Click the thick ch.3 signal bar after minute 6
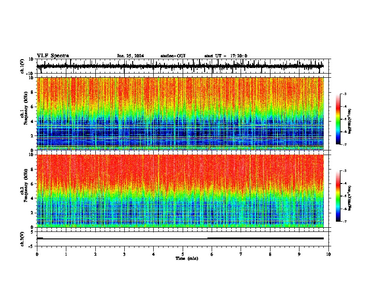Image resolution: width=370 pixels, height=285 pixels. 265,238
